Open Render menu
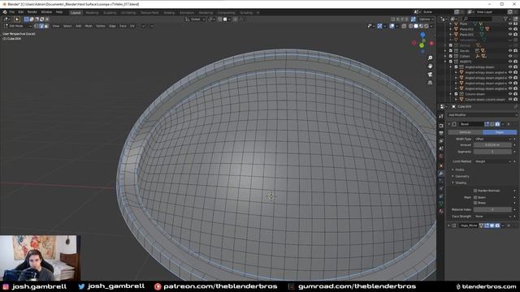 coord(32,12)
